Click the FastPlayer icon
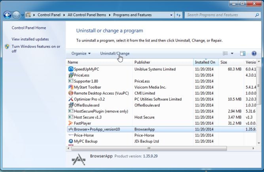Image resolution: width=264 pixels, height=172 pixels. (71, 123)
